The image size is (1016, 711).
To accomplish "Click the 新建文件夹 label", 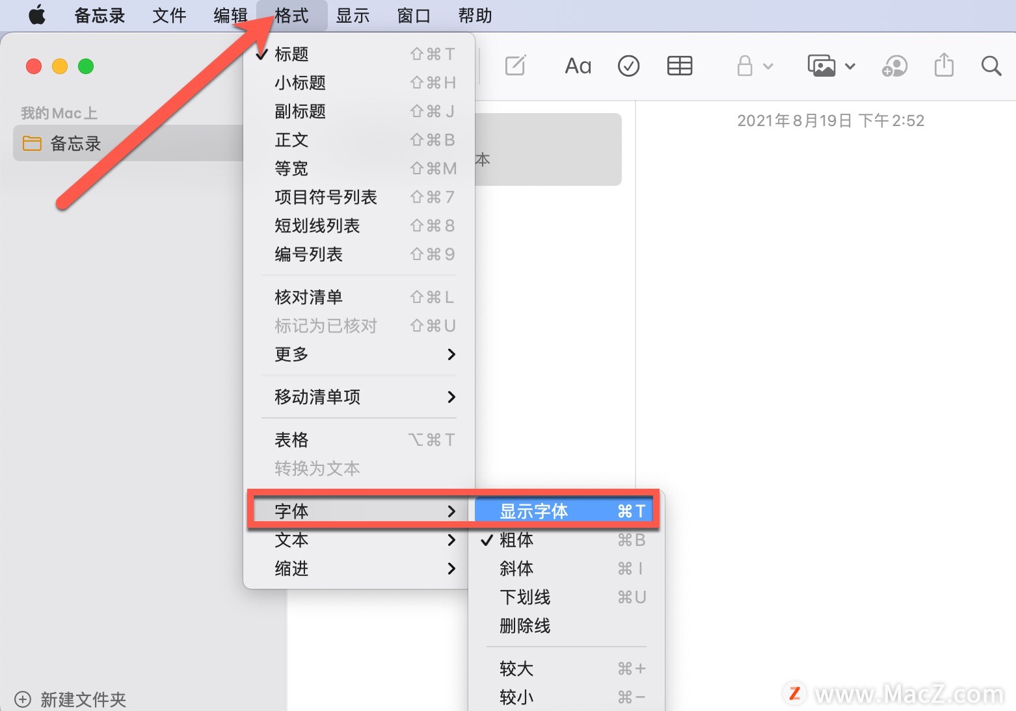I will [83, 699].
